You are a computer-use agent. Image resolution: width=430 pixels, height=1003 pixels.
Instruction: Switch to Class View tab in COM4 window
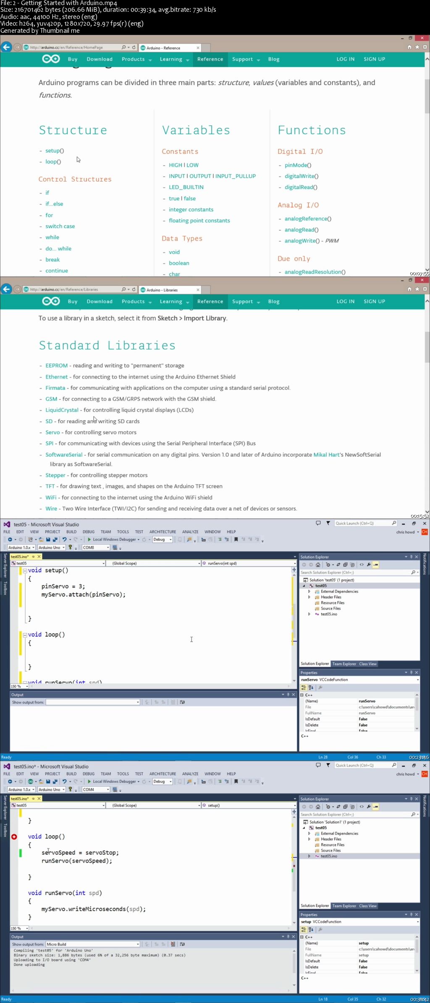click(x=368, y=906)
